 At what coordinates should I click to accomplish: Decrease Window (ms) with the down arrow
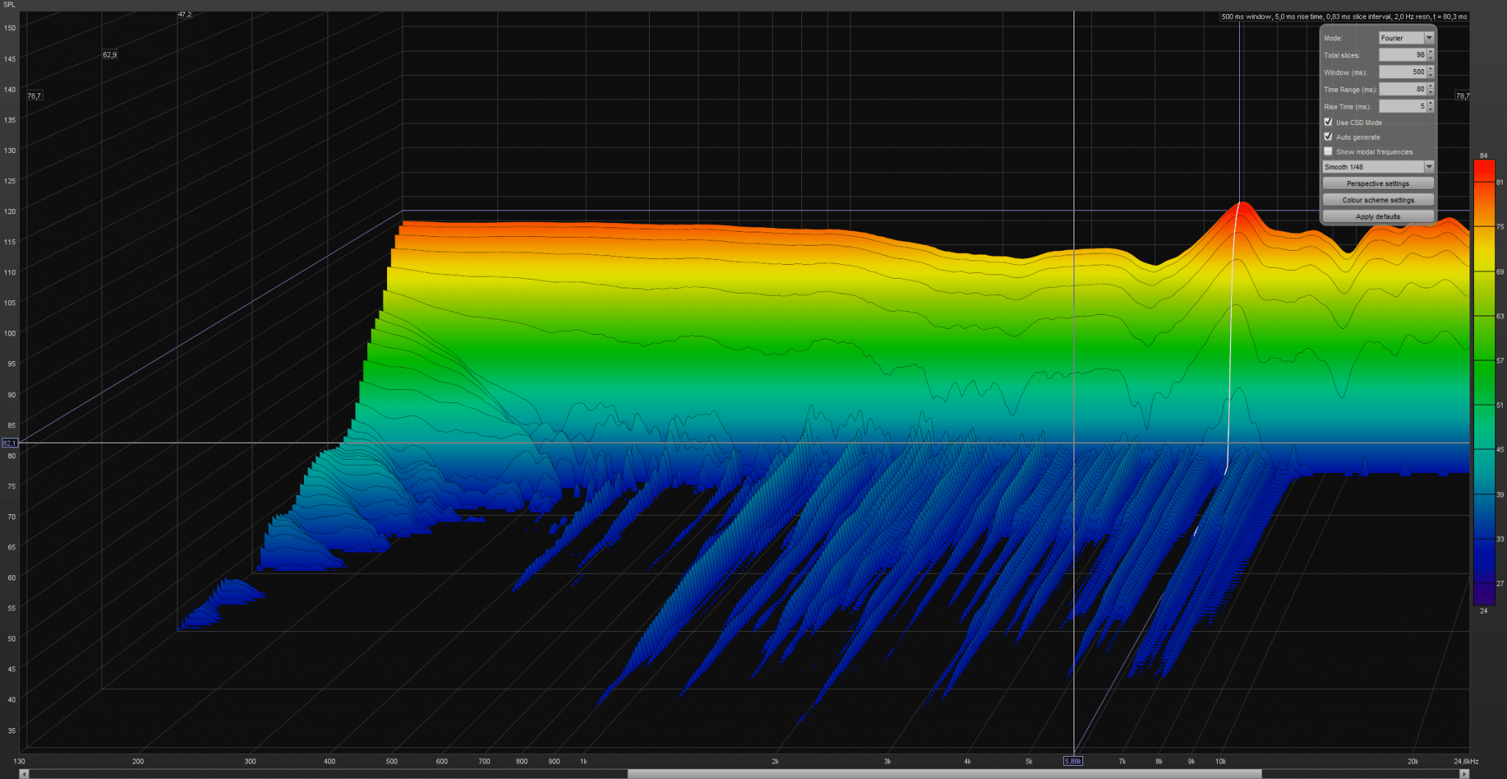1430,75
